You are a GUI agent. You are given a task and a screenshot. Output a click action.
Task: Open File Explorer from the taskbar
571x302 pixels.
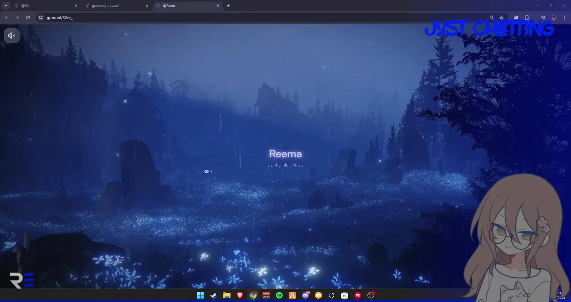[x=227, y=295]
